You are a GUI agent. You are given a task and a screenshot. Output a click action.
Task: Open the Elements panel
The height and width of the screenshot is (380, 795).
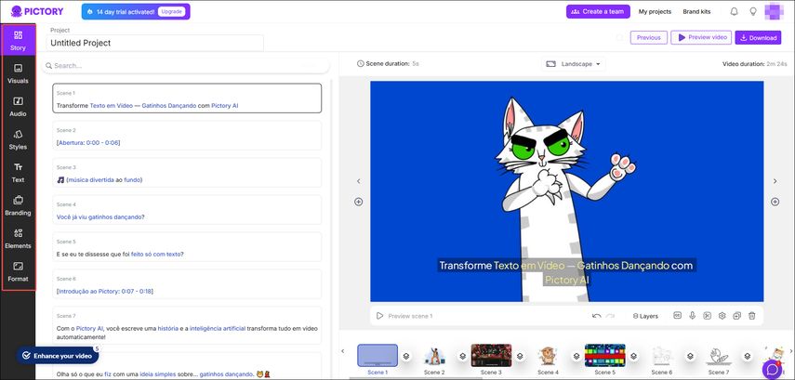coord(18,238)
